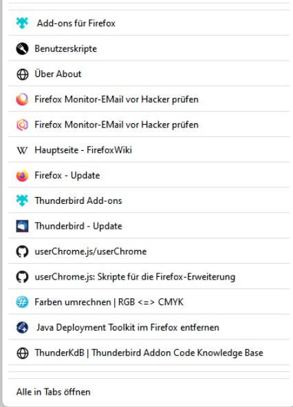This screenshot has height=407, width=293.
Task: Click the puzzle icon for Thunderbird Add-ons
Action: (x=22, y=200)
